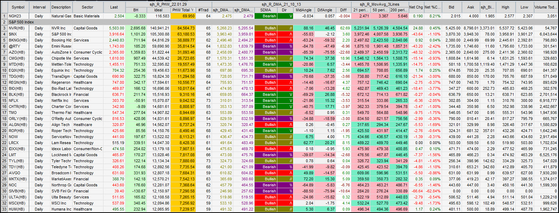Viewport: 559px width, 213px height.
Task: Select the SIVB(HB) symbol cell
Action: [x=18, y=191]
